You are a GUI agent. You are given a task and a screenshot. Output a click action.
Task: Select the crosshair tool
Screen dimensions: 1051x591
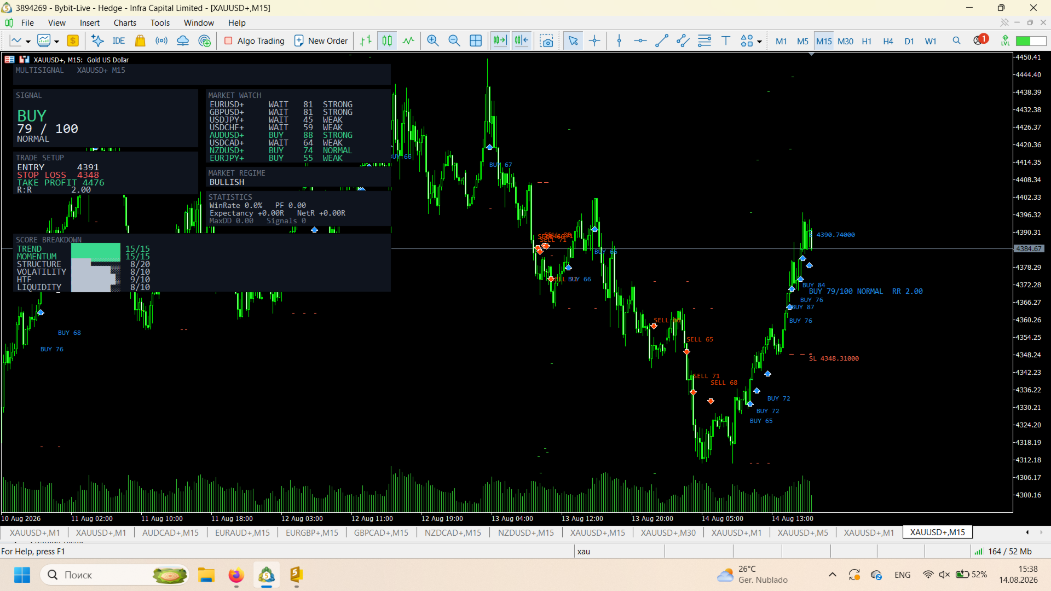coord(594,41)
